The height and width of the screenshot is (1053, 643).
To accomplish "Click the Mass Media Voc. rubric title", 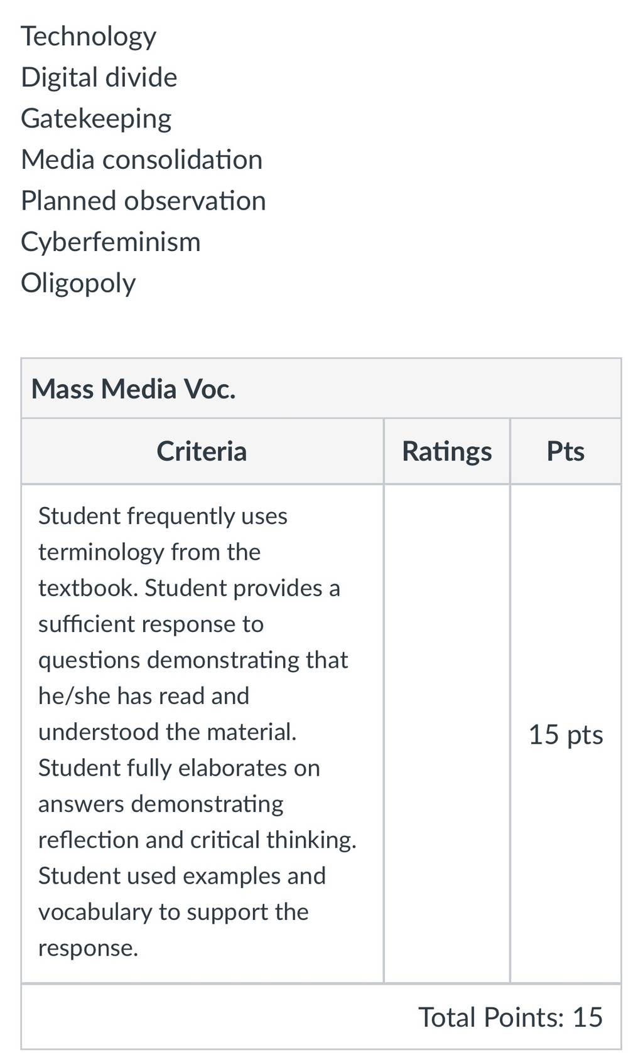I will (x=134, y=389).
